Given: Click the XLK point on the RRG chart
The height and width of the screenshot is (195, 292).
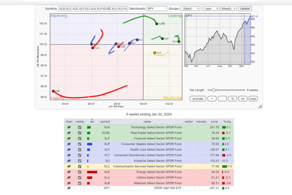Looking at the screenshot, I should coord(179,42).
